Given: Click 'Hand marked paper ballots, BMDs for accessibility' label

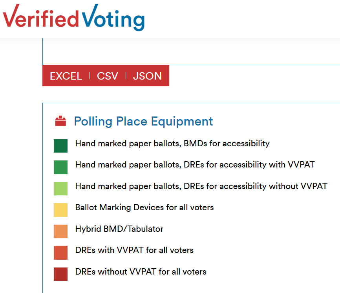Looking at the screenshot, I should [172, 143].
